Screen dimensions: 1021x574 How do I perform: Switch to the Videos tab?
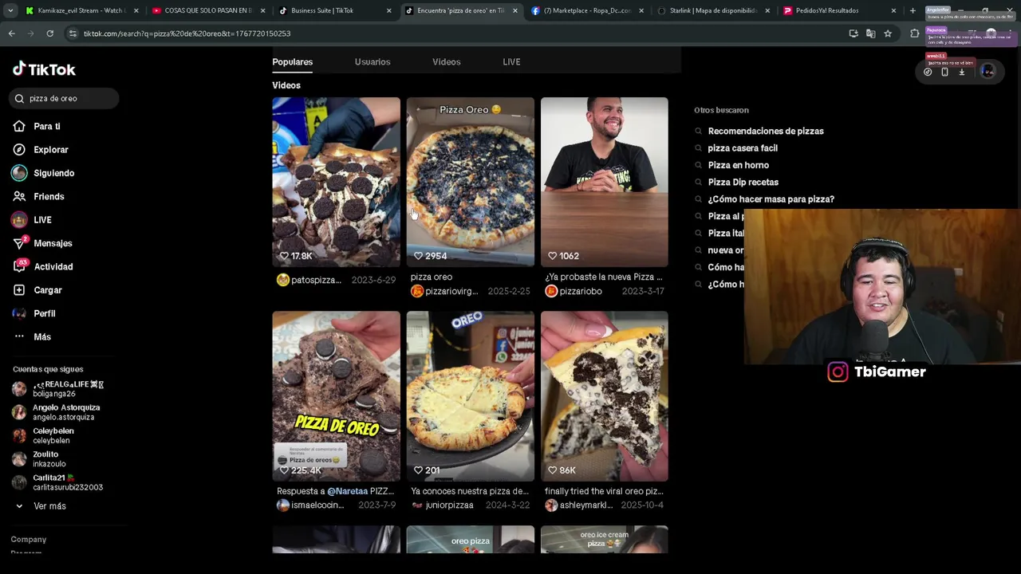(x=446, y=61)
